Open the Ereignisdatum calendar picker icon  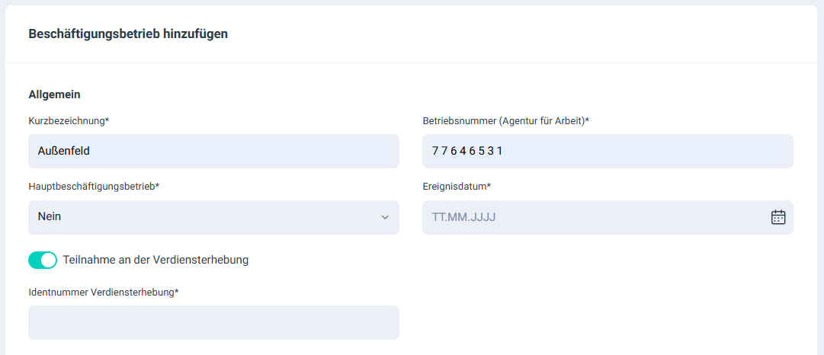coord(778,217)
